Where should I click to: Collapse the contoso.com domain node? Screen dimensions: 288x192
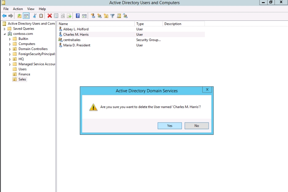[5, 34]
